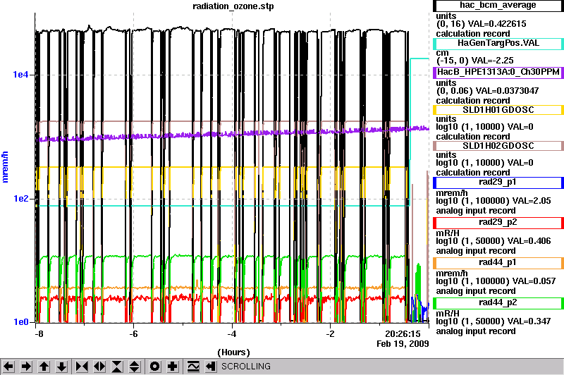Pan the plot right with right arrow
The width and height of the screenshot is (564, 375).
click(26, 367)
